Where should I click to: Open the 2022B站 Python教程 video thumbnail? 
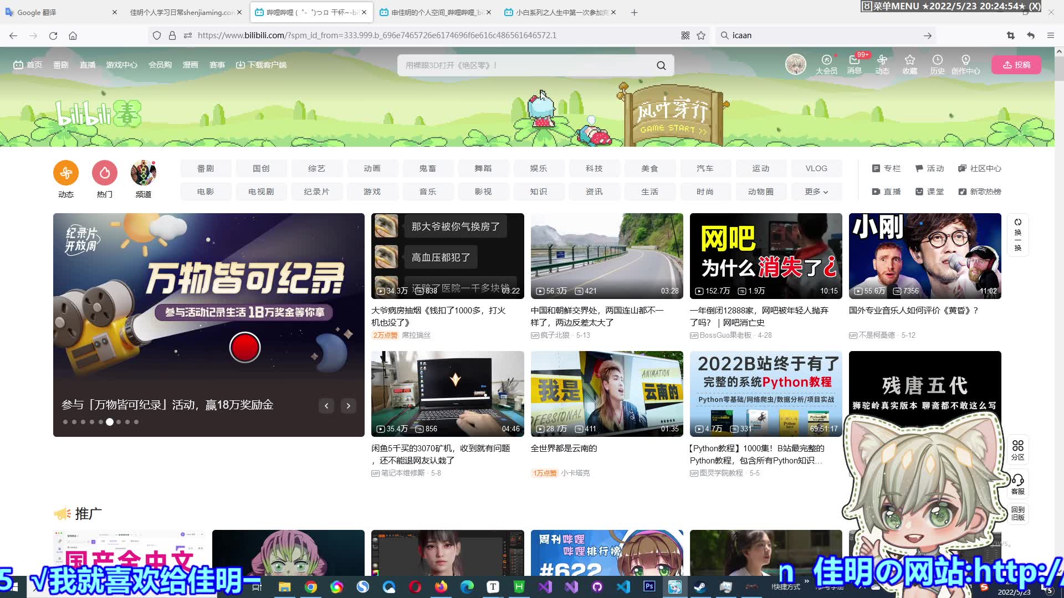pyautogui.click(x=766, y=394)
